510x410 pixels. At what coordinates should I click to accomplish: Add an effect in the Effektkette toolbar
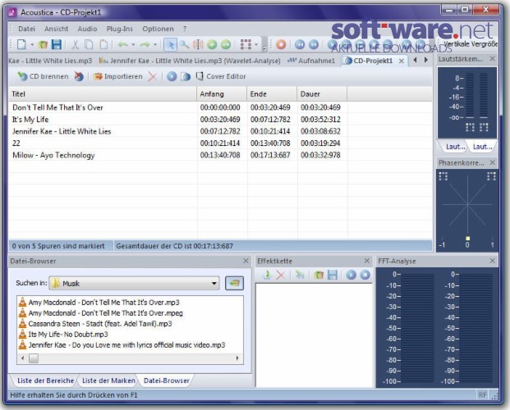point(267,275)
